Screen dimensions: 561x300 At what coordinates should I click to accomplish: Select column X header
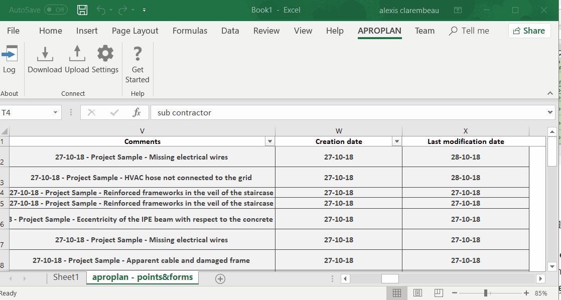click(x=466, y=131)
